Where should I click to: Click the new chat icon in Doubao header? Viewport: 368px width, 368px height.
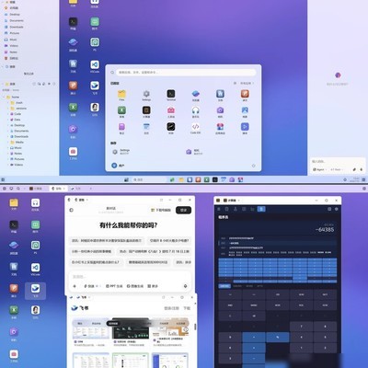(72, 210)
